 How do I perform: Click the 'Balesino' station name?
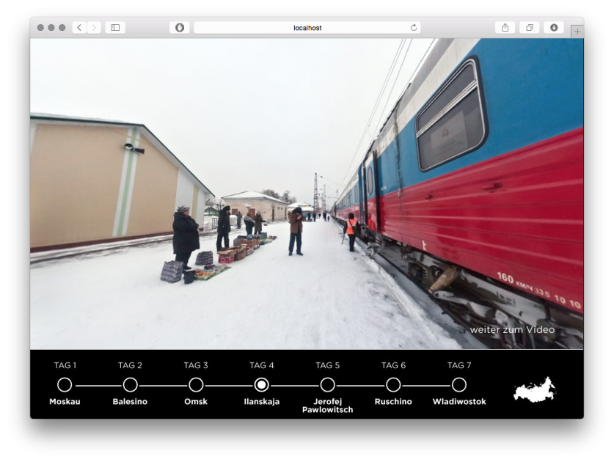(130, 401)
